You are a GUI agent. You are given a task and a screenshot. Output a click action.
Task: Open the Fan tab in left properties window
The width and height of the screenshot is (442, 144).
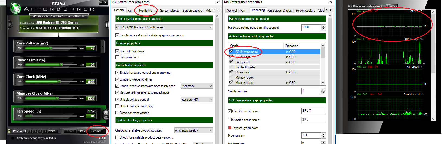[130, 11]
